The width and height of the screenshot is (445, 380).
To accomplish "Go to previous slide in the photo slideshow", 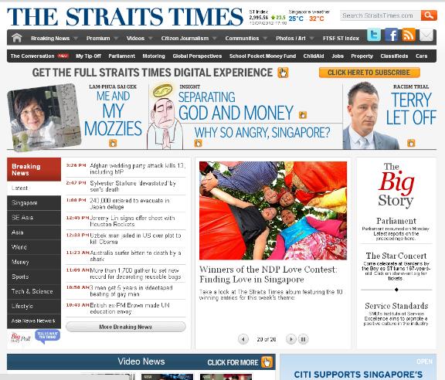I will click(243, 339).
